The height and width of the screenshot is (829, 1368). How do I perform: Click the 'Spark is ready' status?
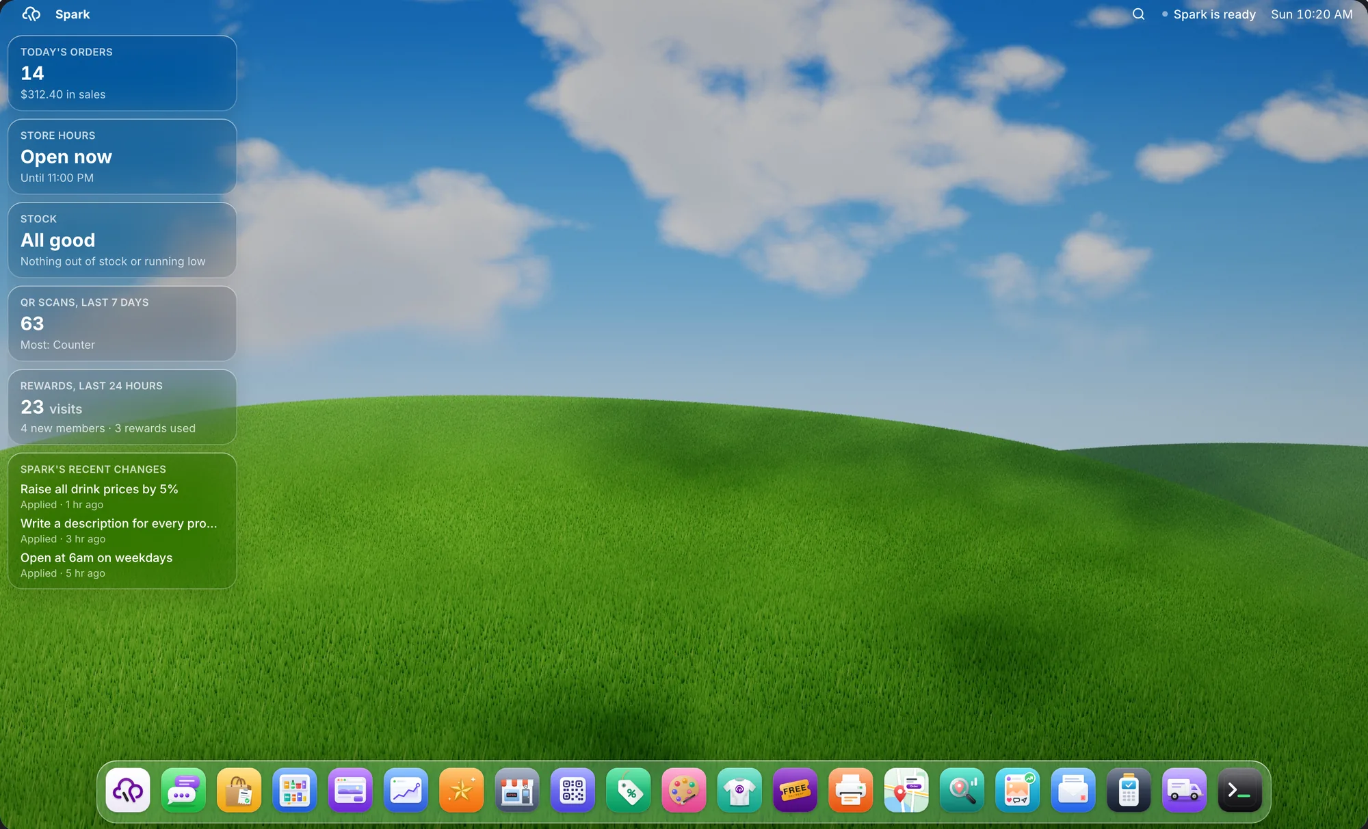click(x=1209, y=14)
